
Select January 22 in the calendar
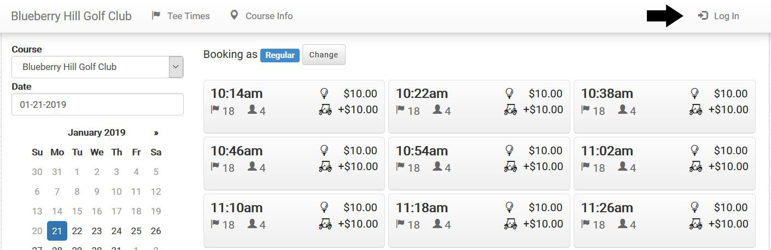tap(77, 231)
